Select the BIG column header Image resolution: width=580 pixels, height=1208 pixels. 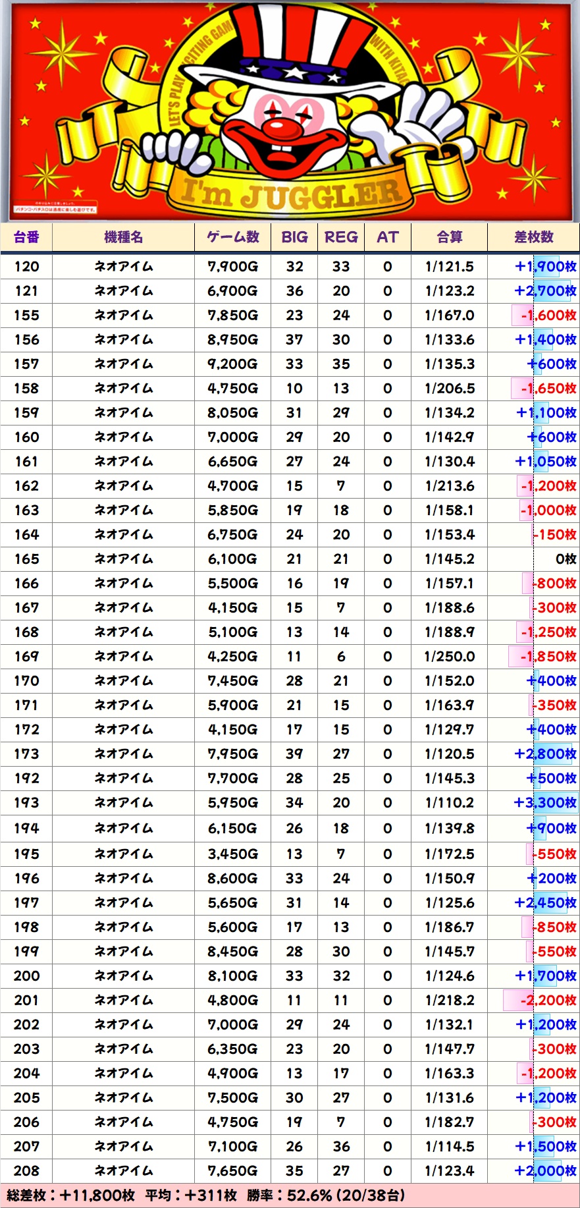(x=294, y=237)
